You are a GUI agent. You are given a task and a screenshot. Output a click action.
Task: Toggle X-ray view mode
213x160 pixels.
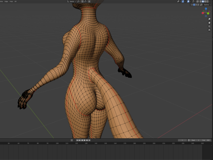[197, 1]
